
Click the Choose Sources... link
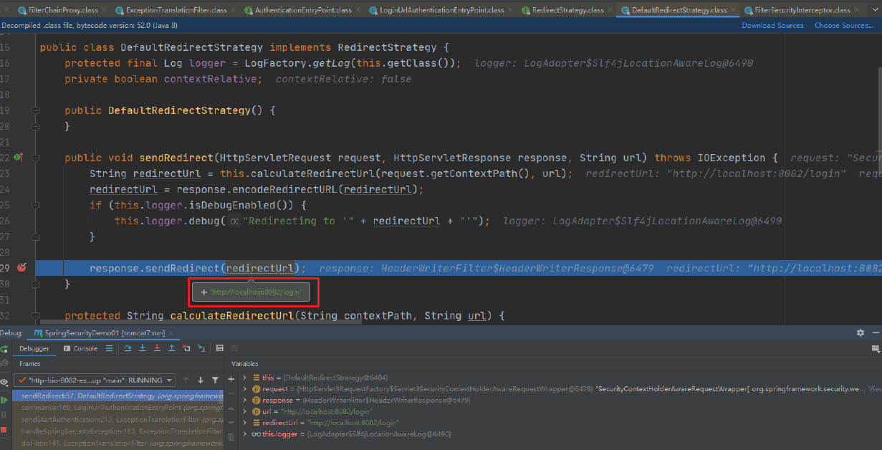(844, 25)
